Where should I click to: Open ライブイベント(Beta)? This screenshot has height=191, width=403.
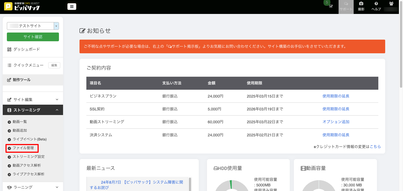coord(30,139)
